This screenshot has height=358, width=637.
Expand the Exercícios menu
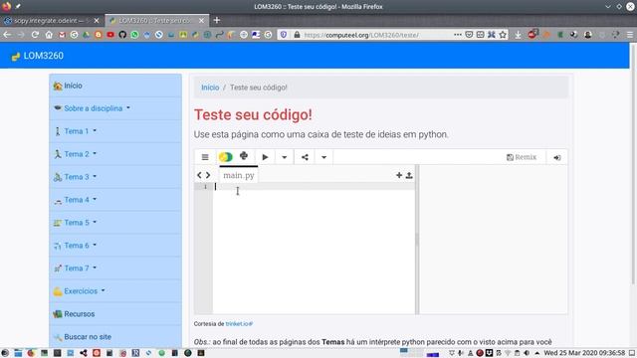115,291
